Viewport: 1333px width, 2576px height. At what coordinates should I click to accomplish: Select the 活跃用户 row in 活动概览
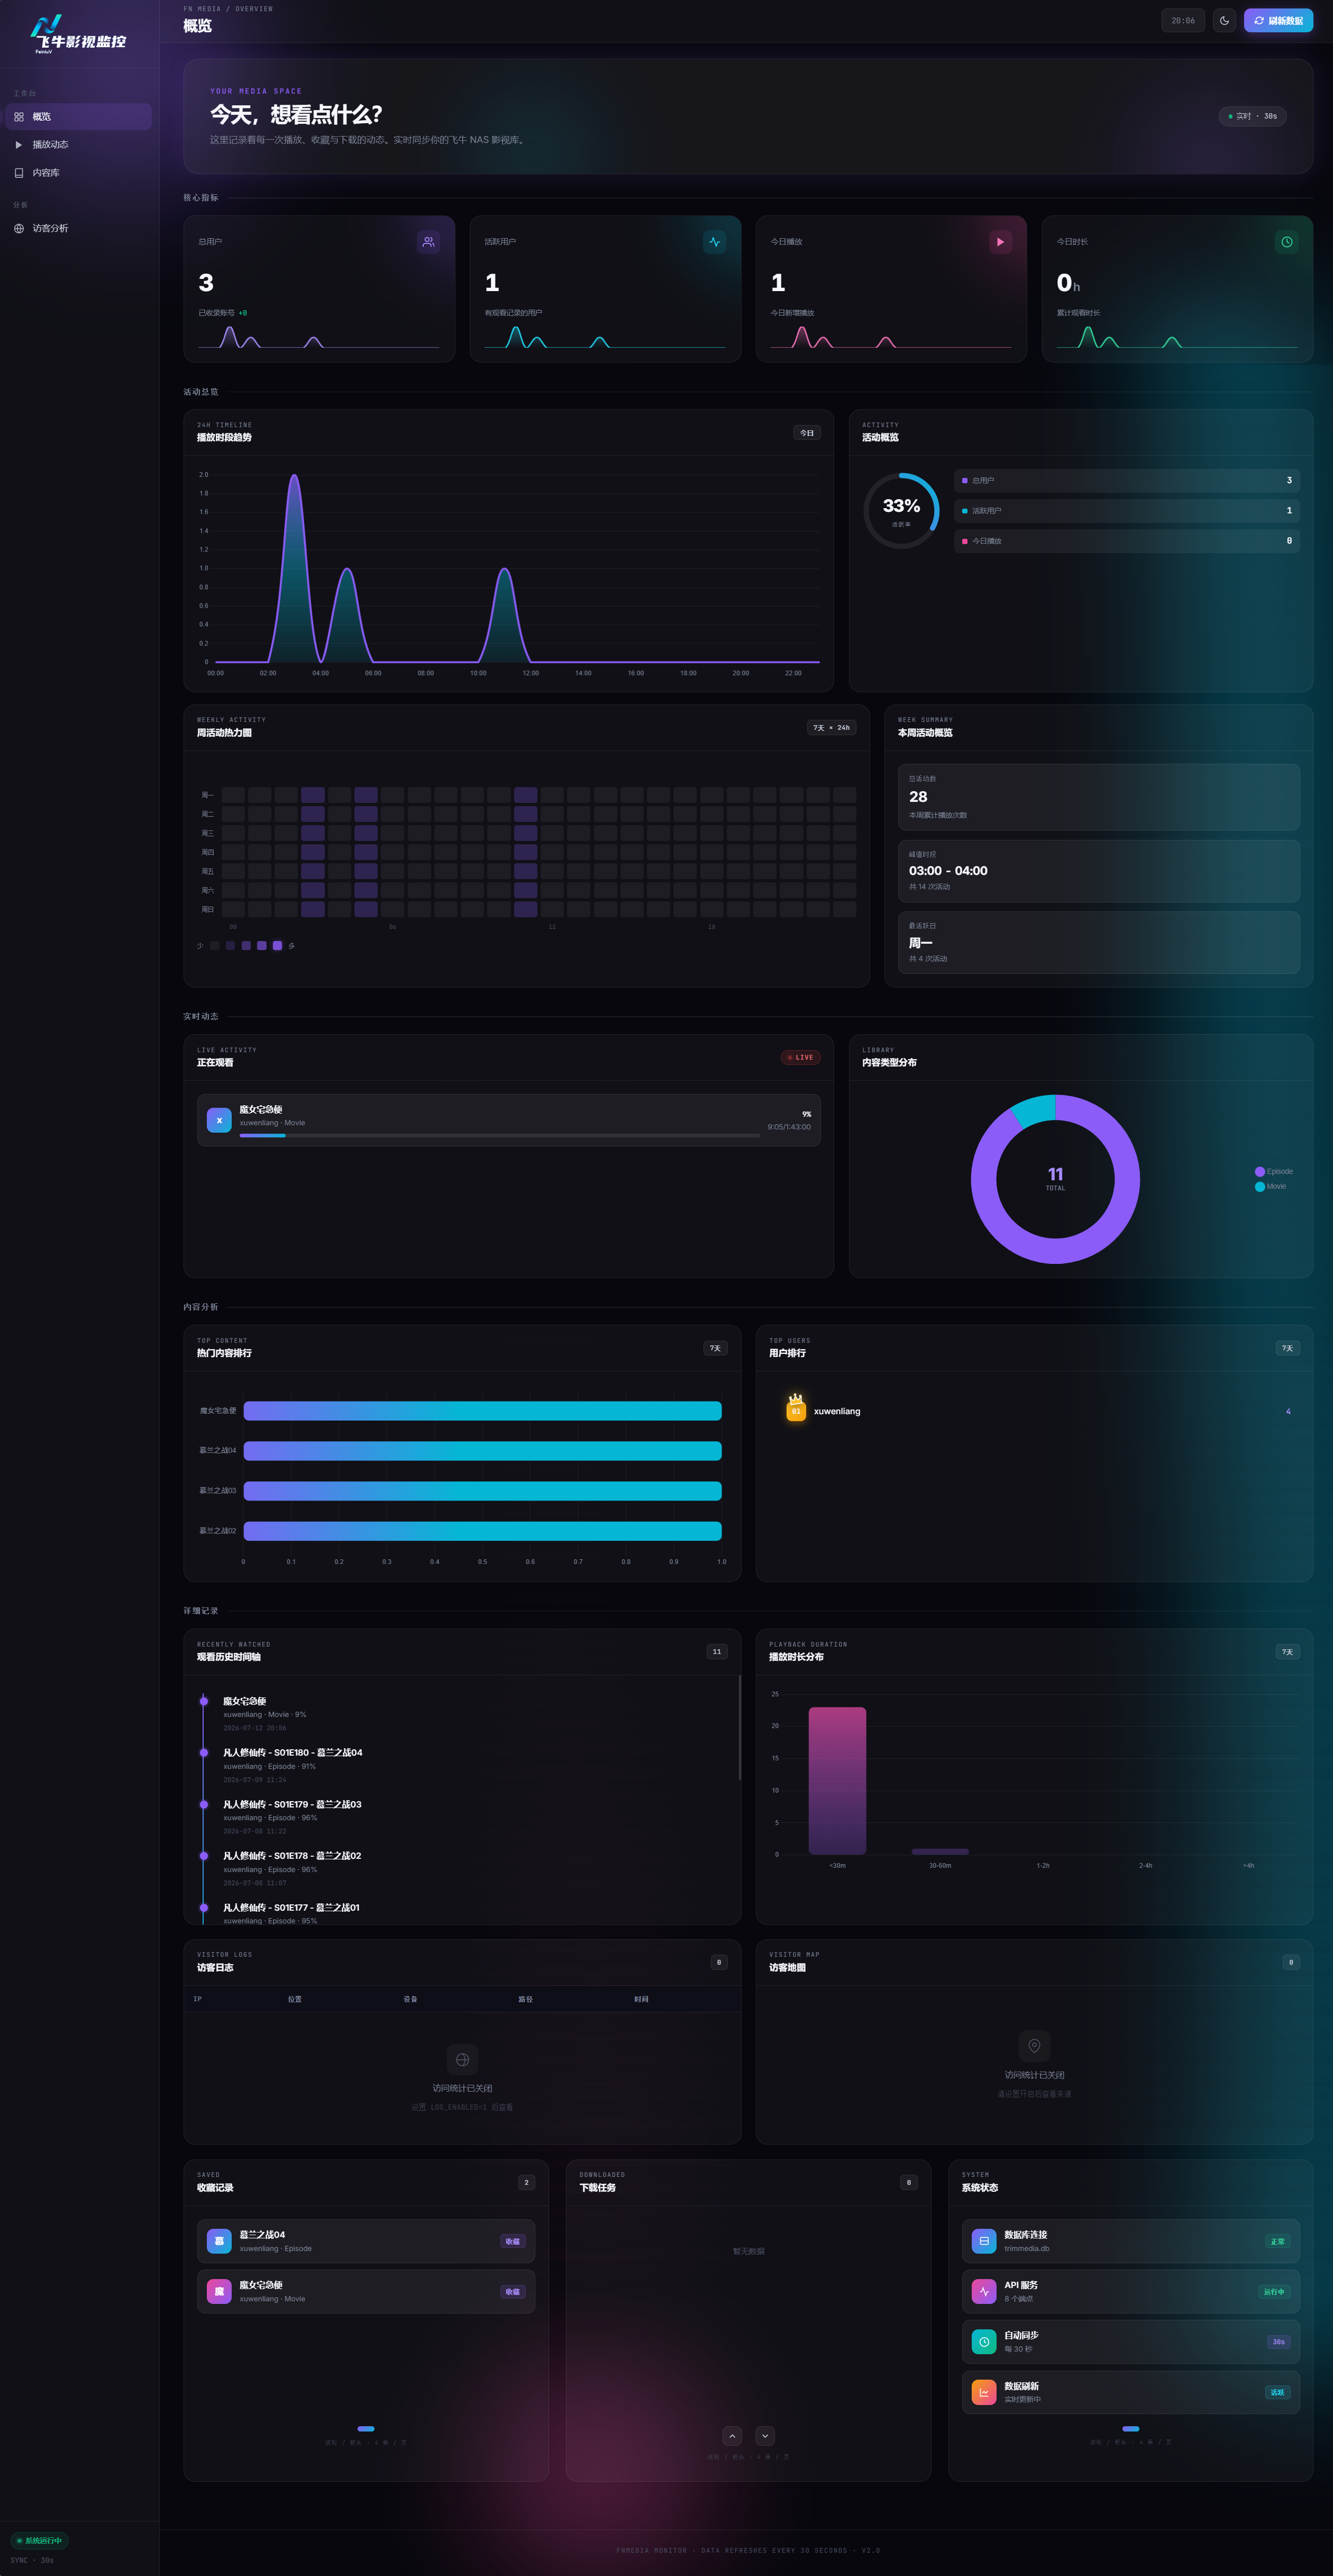tap(1126, 510)
